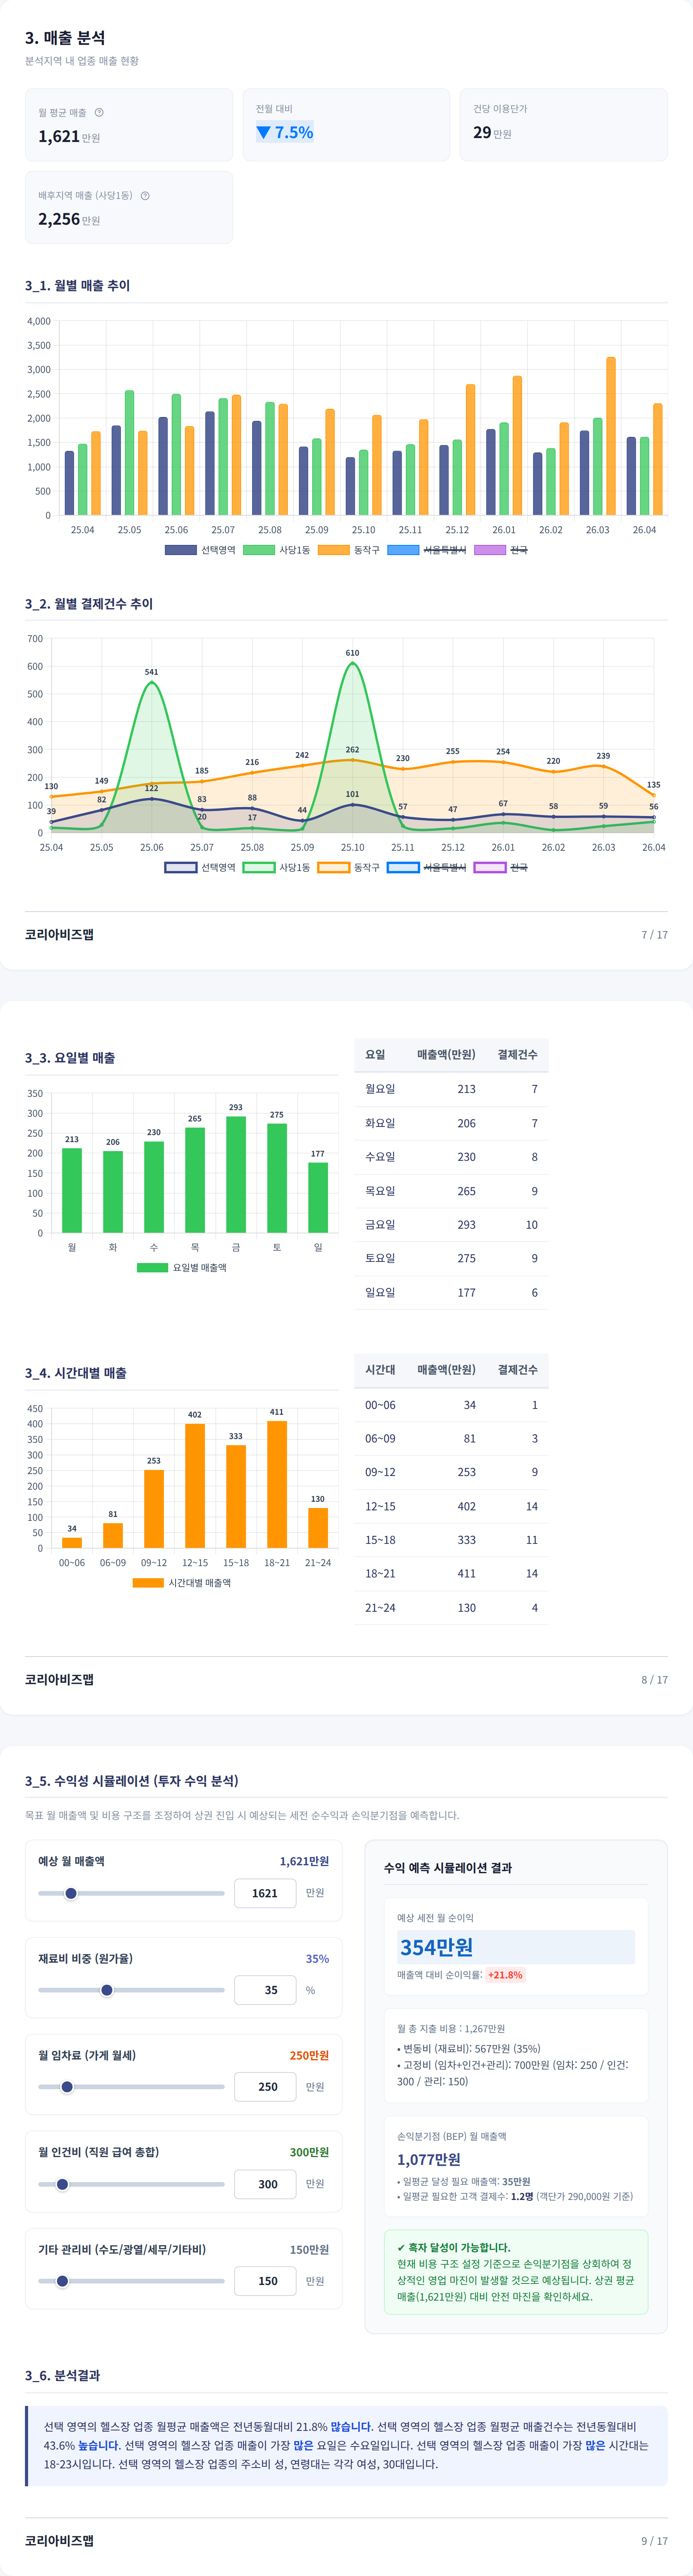693x2576 pixels.
Task: Click the 월 임차료 slider handle
Action: (x=67, y=2087)
